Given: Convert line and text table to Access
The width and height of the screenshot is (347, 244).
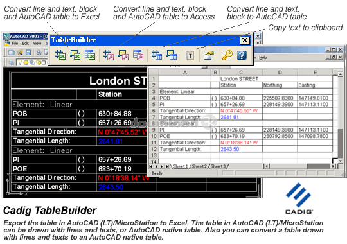Looking at the screenshot, I should pos(109,55).
